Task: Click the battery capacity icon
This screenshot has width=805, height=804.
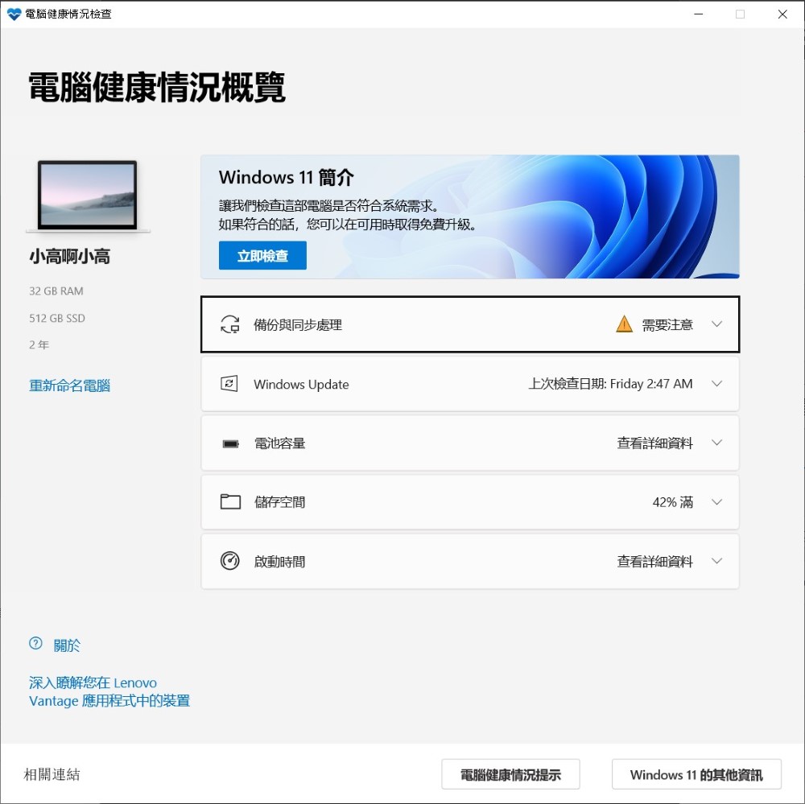Action: click(x=230, y=443)
